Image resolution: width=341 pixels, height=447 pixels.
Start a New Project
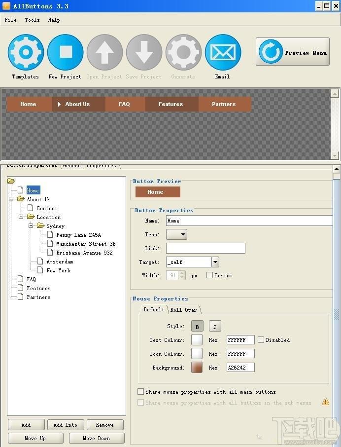pyautogui.click(x=66, y=52)
